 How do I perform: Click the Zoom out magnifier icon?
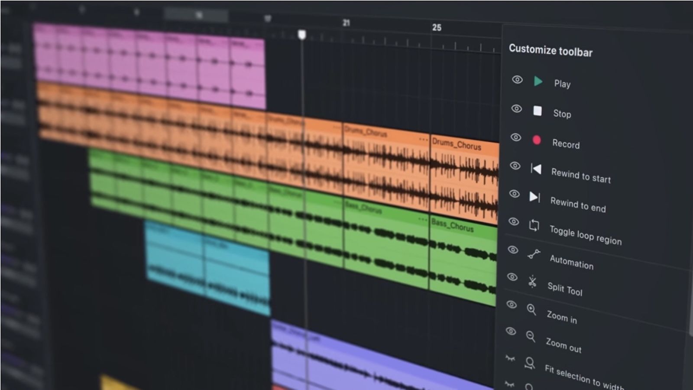(531, 336)
